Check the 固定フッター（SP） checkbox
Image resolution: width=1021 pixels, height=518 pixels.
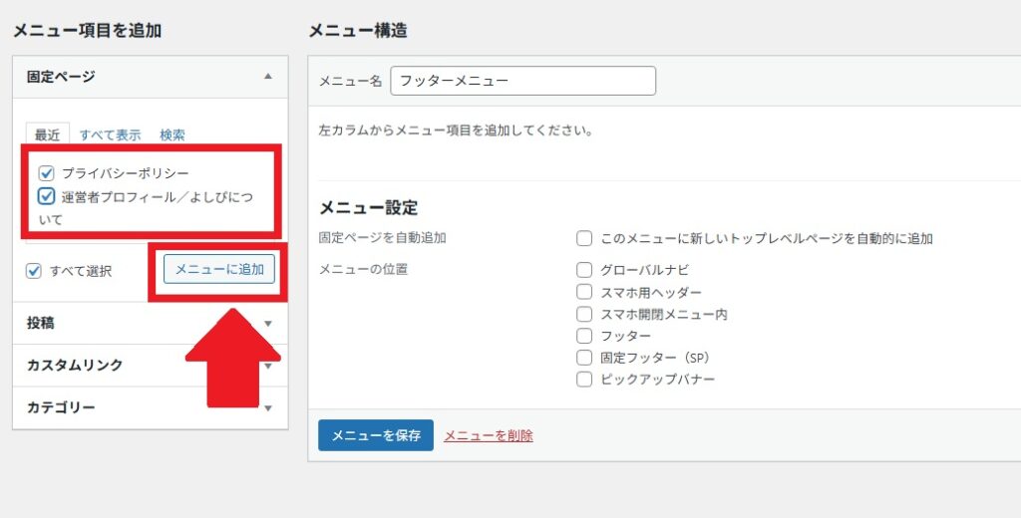tap(584, 358)
